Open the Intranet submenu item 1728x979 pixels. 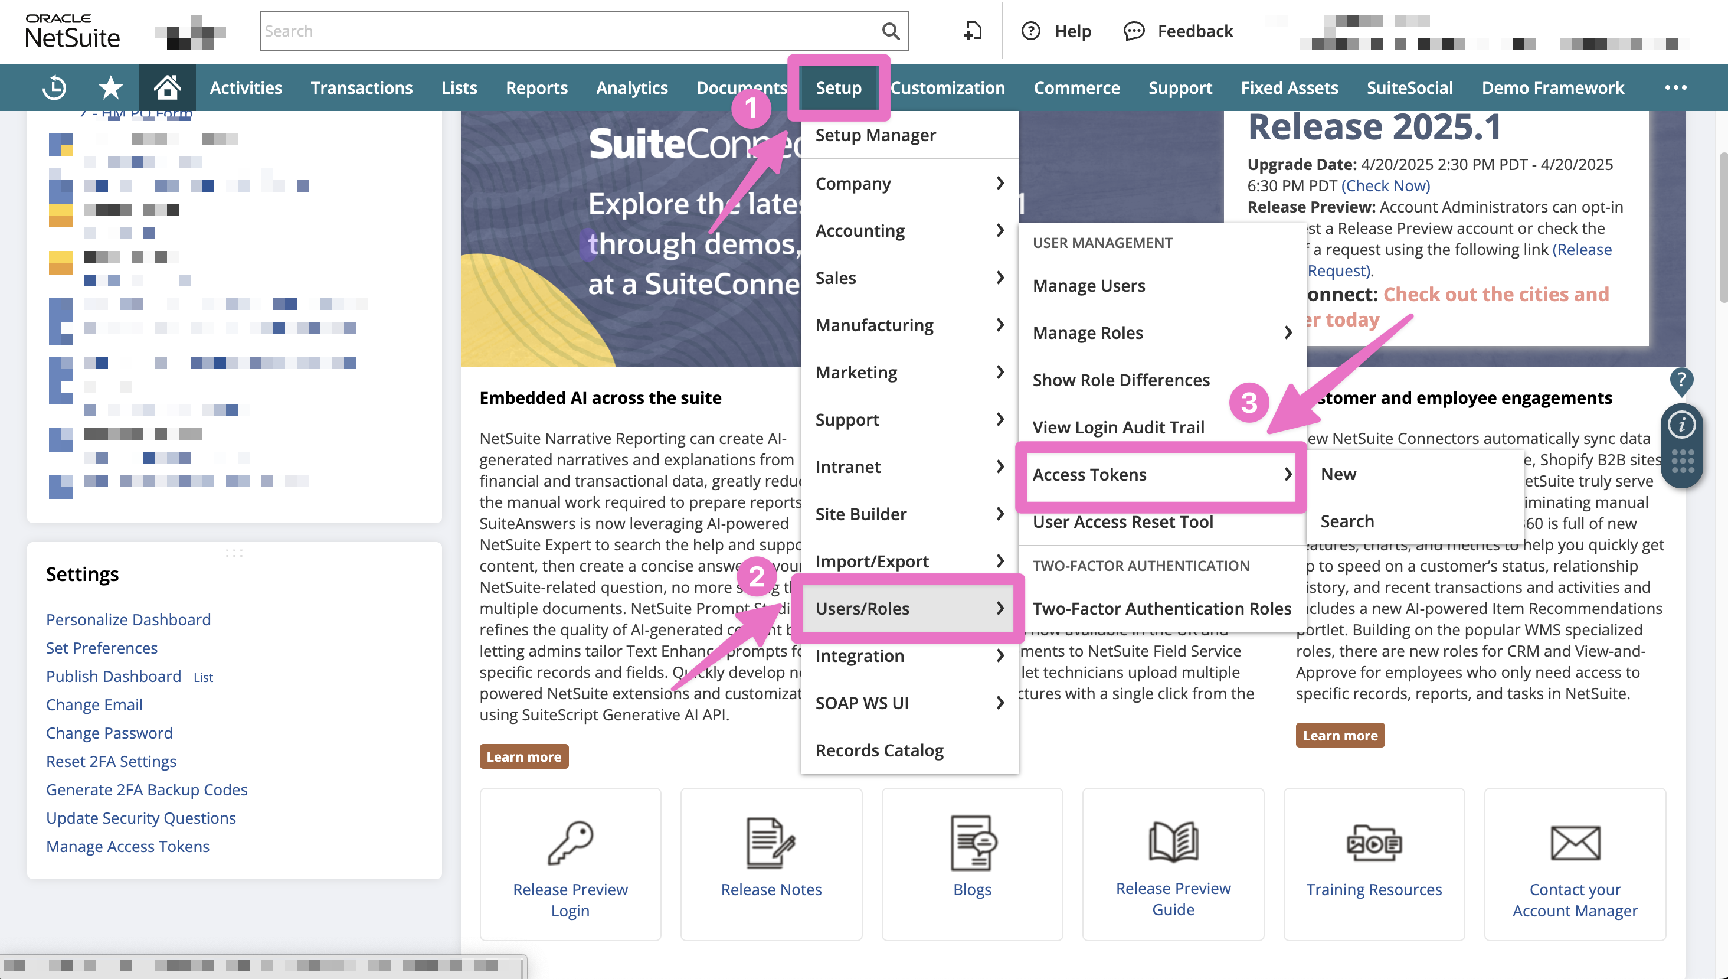tap(909, 466)
